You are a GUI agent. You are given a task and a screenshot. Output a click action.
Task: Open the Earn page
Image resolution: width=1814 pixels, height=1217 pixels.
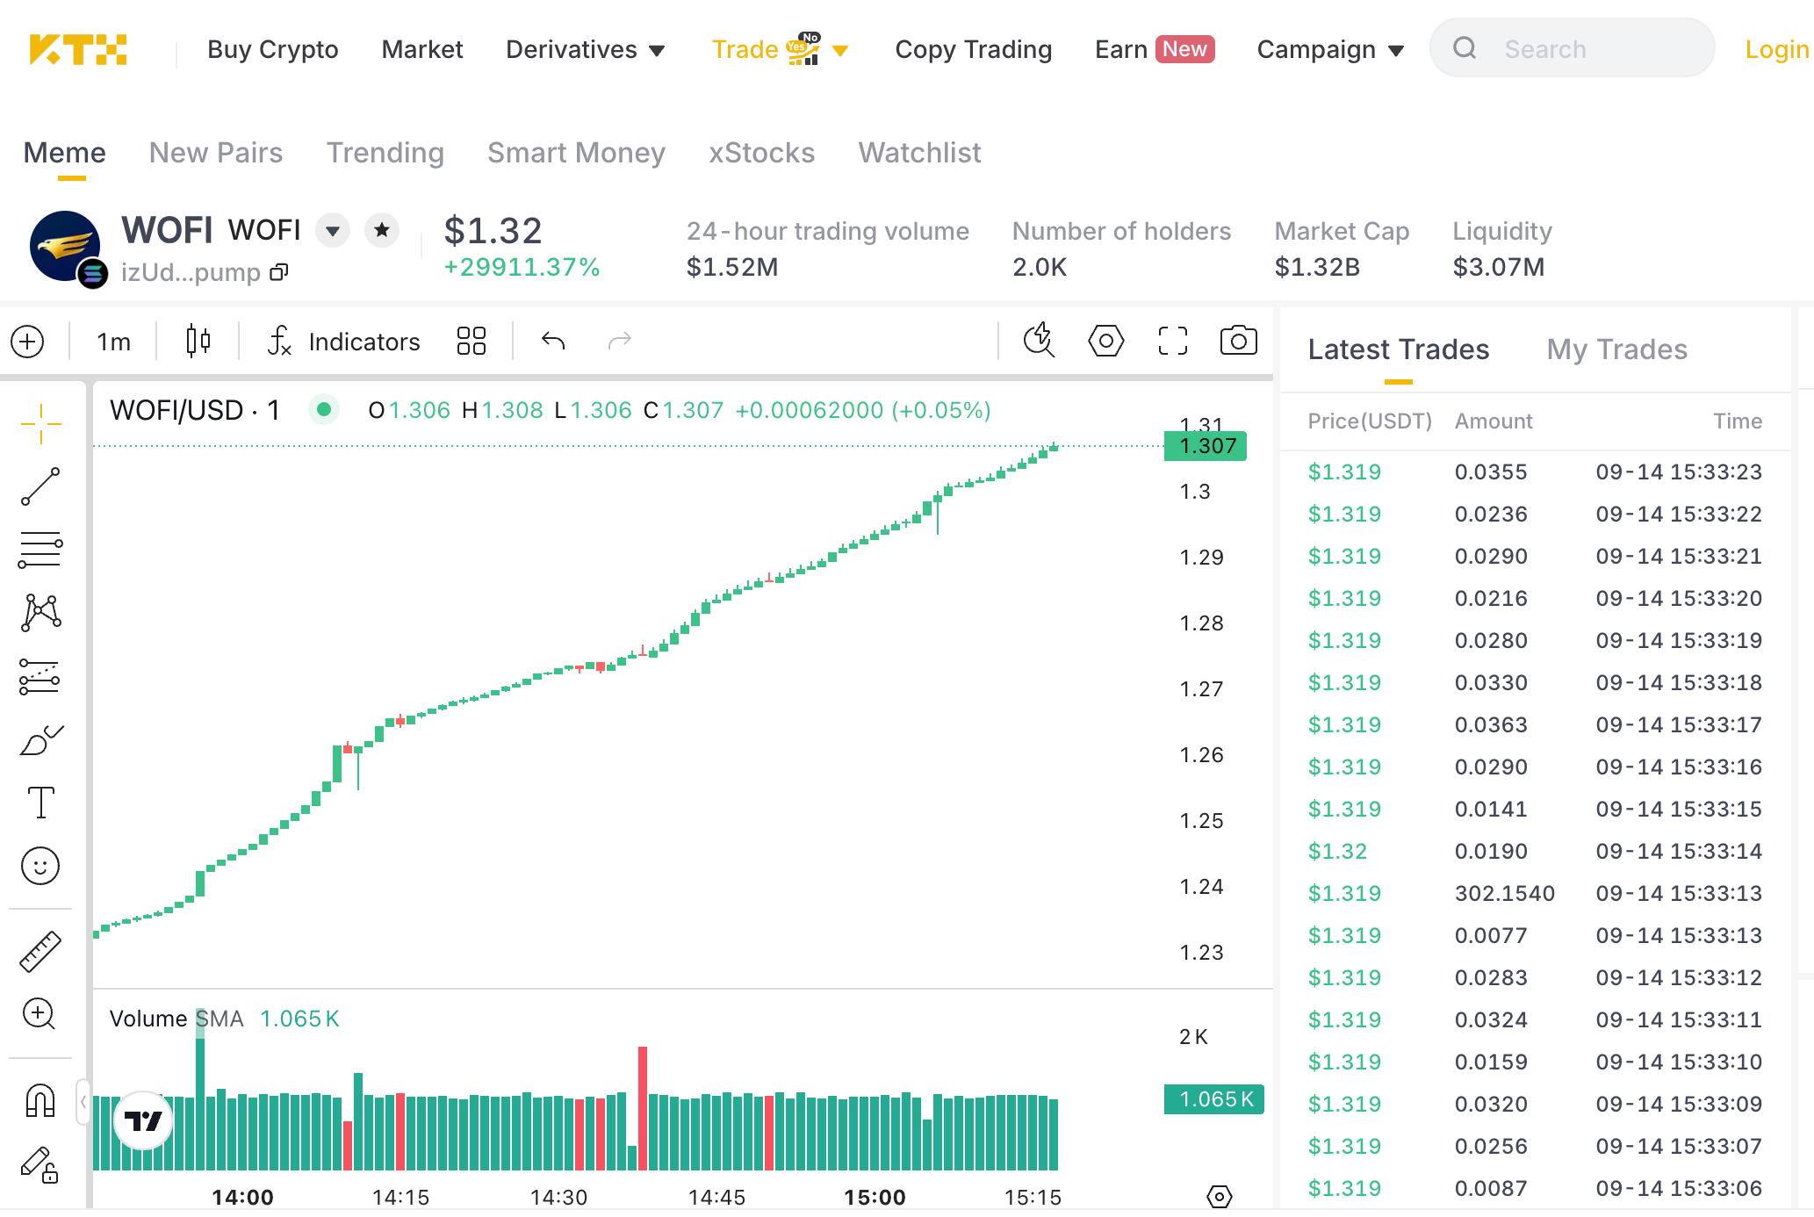click(1155, 49)
